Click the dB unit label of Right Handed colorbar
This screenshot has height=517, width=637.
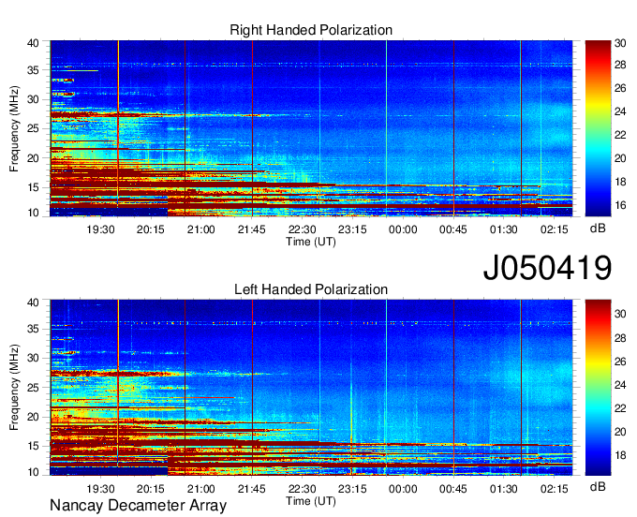point(598,229)
